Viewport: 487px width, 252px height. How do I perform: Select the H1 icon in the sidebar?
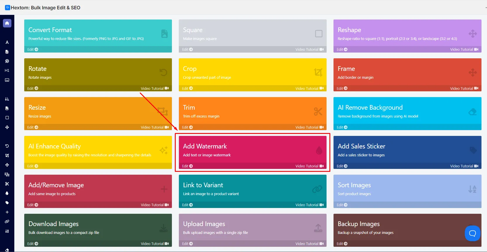click(7, 70)
